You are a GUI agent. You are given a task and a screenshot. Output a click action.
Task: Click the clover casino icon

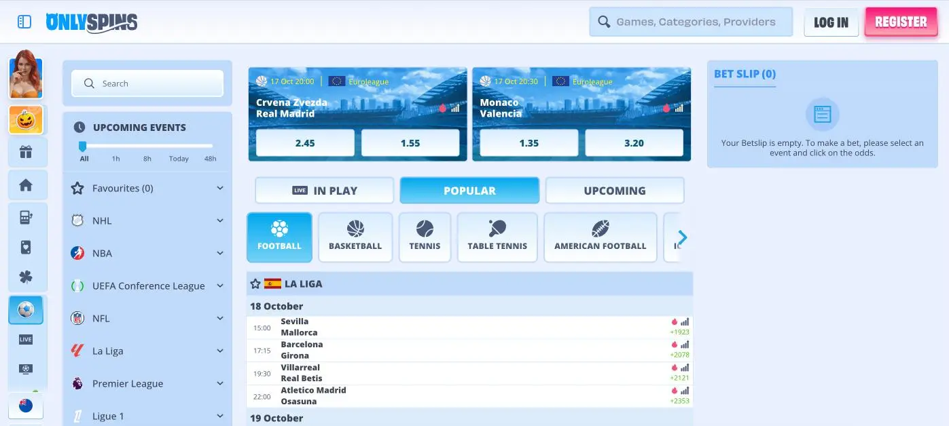coord(26,277)
